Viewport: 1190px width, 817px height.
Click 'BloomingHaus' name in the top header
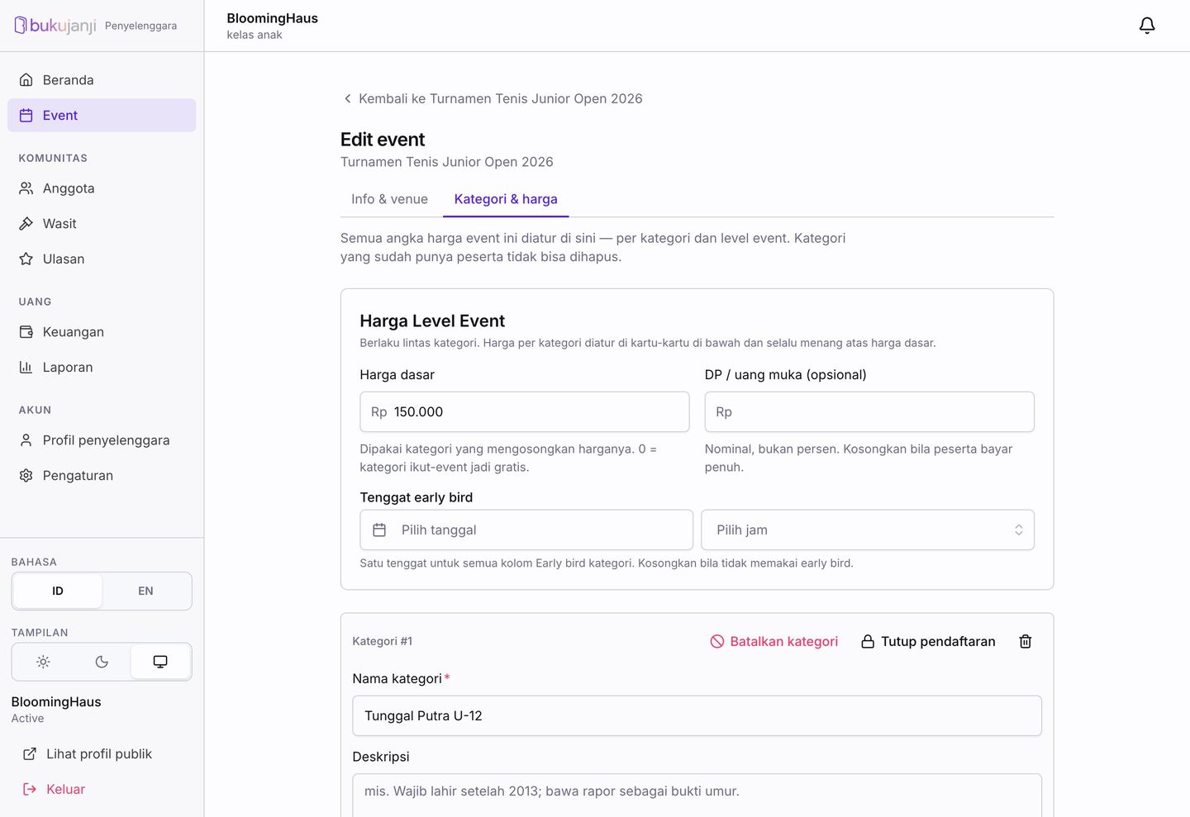pyautogui.click(x=272, y=18)
